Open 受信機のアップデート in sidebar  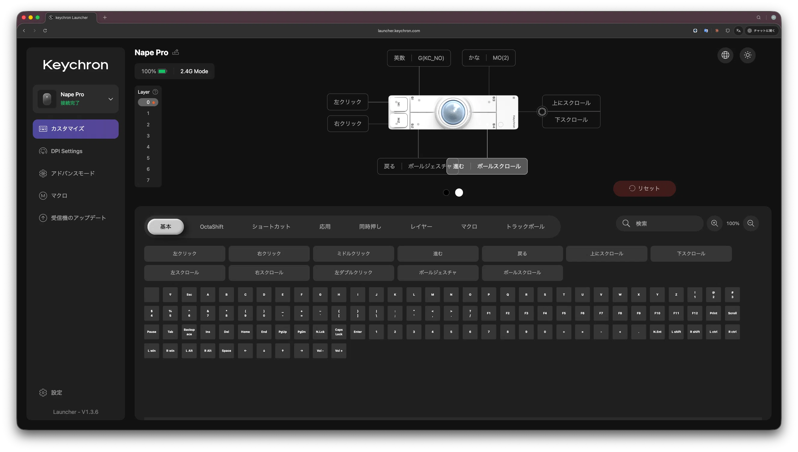pos(75,218)
